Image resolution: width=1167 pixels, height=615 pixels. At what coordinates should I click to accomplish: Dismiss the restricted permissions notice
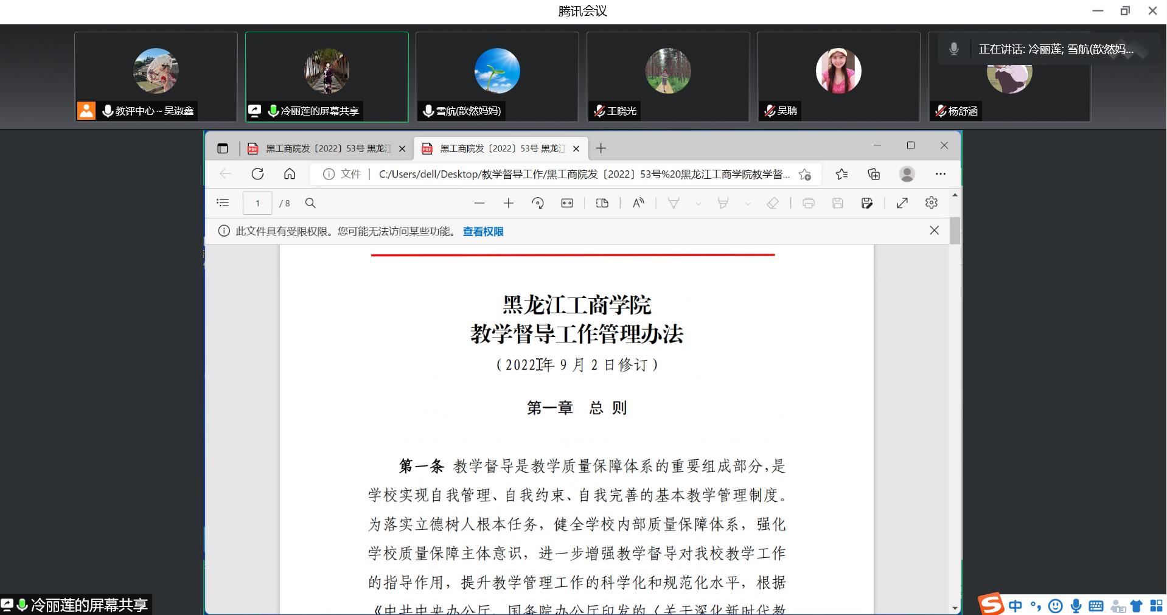point(934,231)
